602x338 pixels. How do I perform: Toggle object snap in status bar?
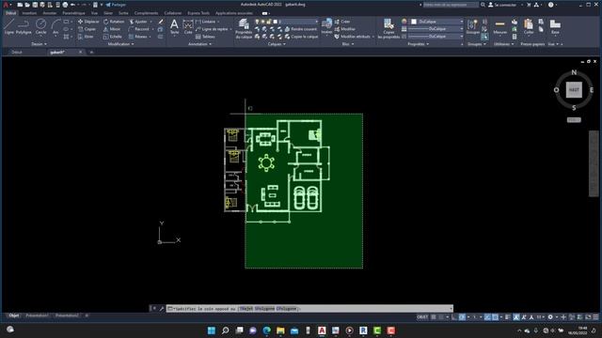click(496, 317)
